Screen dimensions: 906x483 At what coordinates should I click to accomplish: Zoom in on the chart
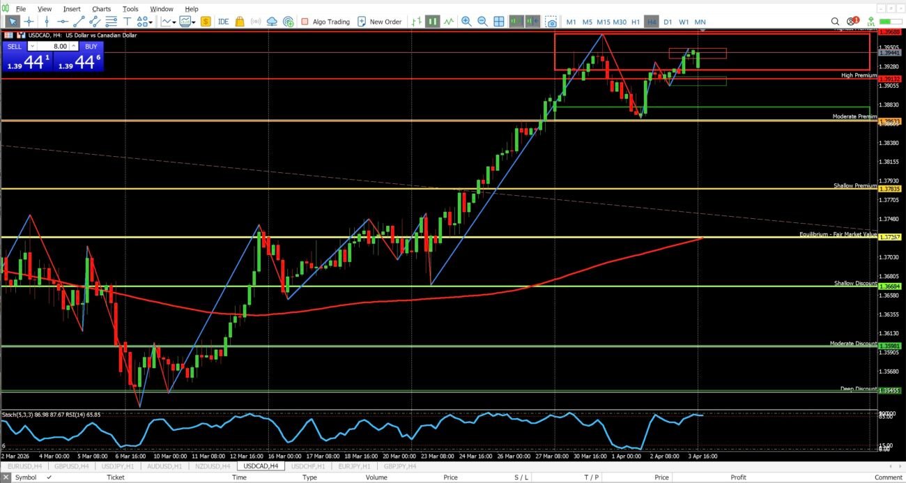click(466, 22)
